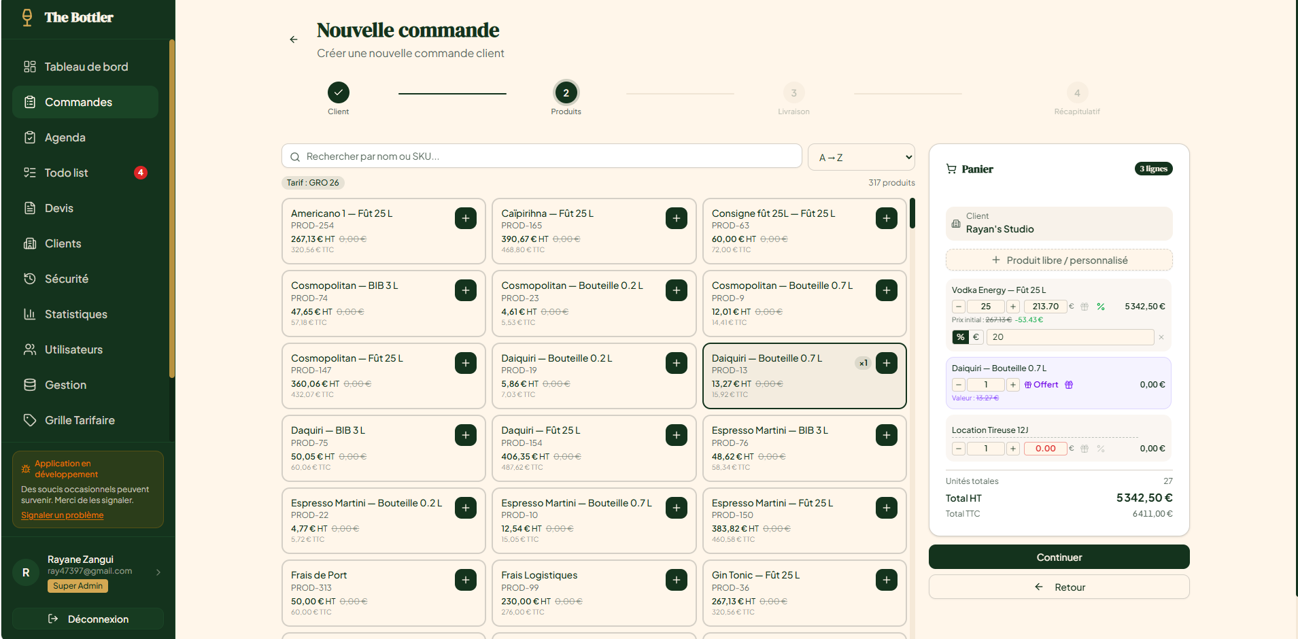Open discount on Location Tireuse line
Viewport: 1298px width, 639px height.
1101,449
